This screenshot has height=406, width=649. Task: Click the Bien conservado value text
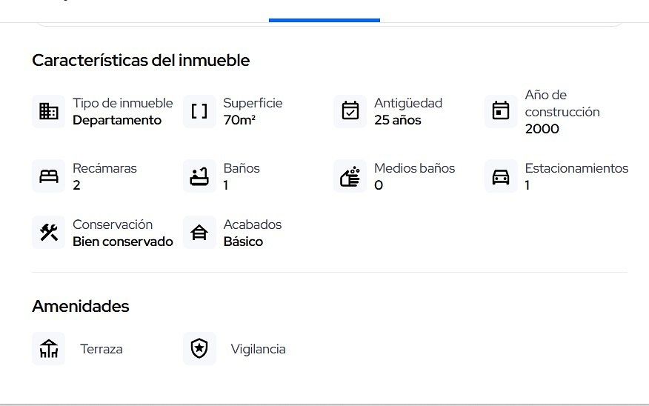123,242
